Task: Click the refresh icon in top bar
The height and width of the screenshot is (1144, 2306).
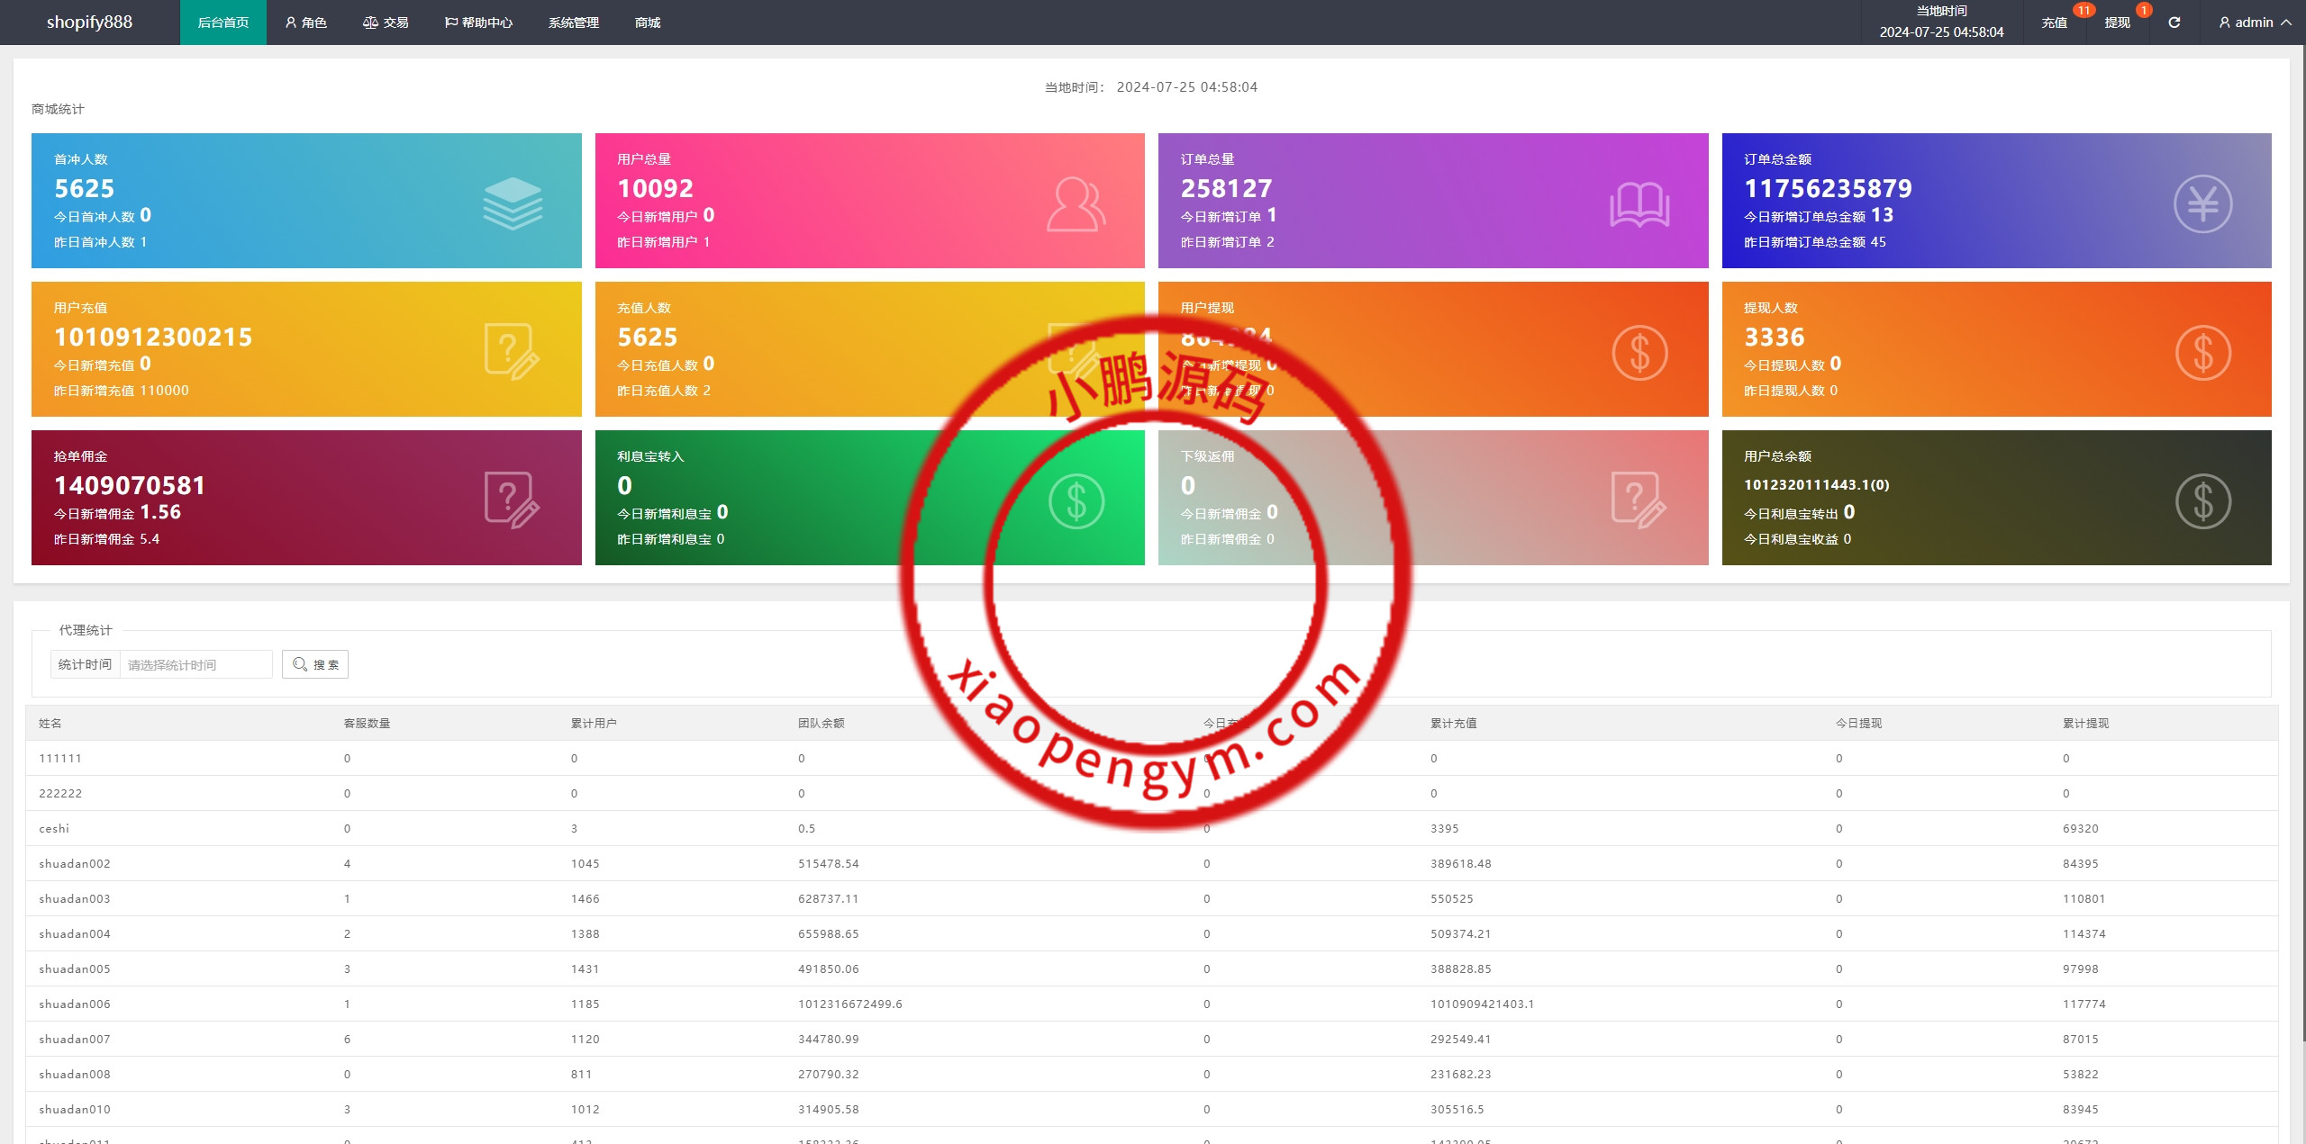Action: pyautogui.click(x=2174, y=23)
